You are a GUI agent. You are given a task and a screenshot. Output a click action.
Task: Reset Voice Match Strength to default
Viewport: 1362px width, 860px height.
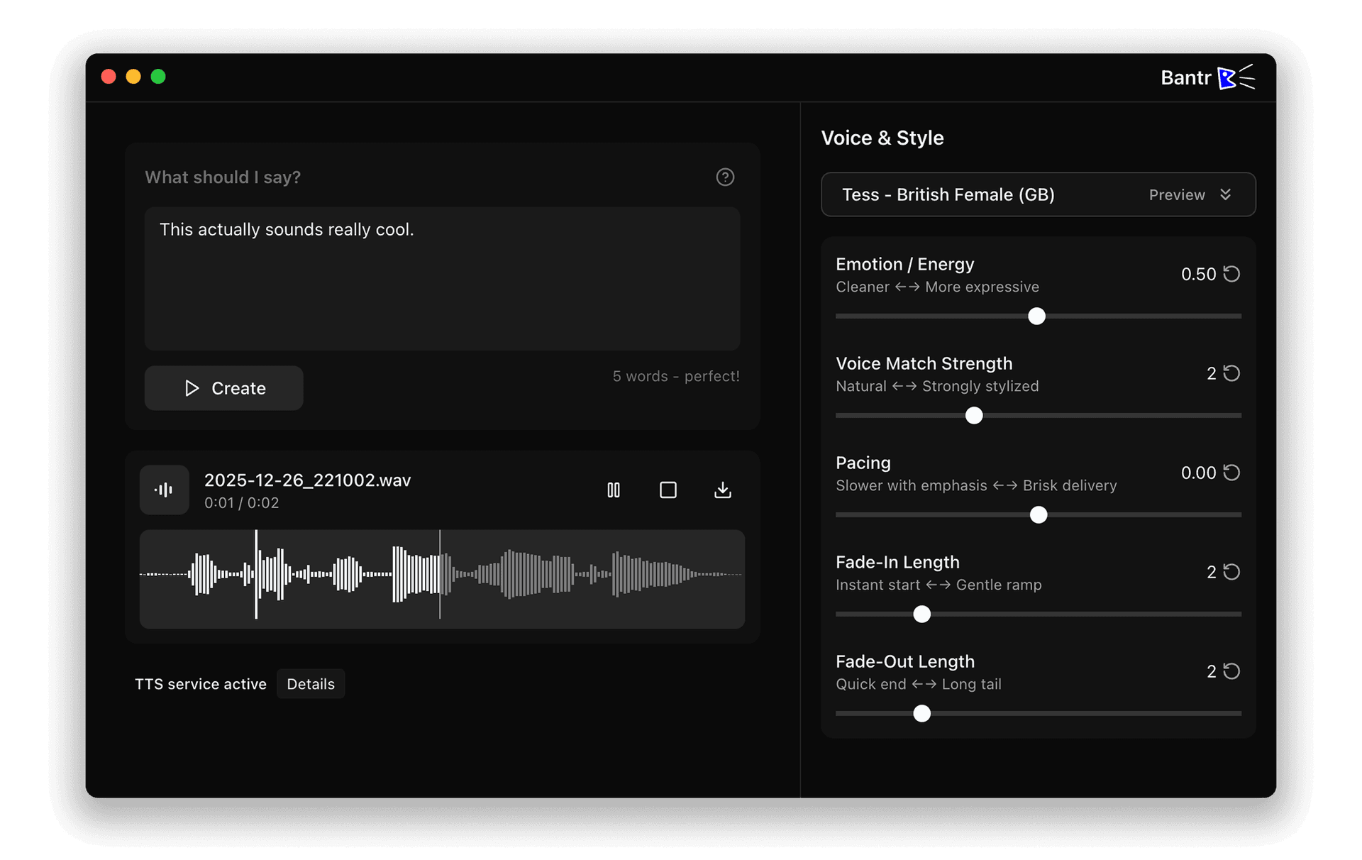click(1232, 373)
